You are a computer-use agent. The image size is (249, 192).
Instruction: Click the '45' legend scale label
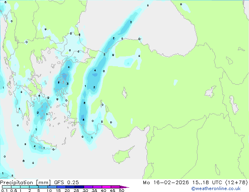click(112, 190)
